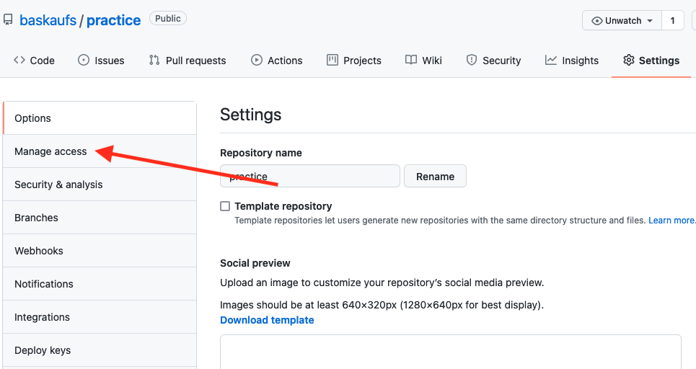Open the practice repository link
Image resolution: width=696 pixels, height=369 pixels.
pyautogui.click(x=114, y=20)
